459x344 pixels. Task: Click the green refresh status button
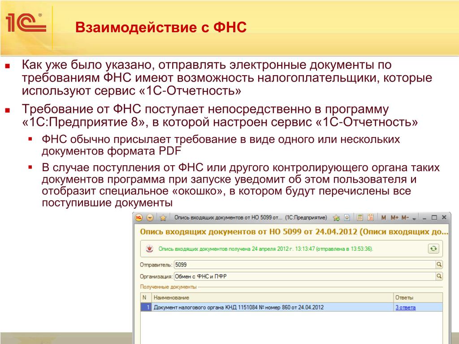click(433, 249)
